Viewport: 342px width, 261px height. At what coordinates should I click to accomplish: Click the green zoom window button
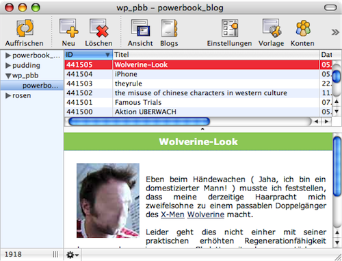pos(36,8)
